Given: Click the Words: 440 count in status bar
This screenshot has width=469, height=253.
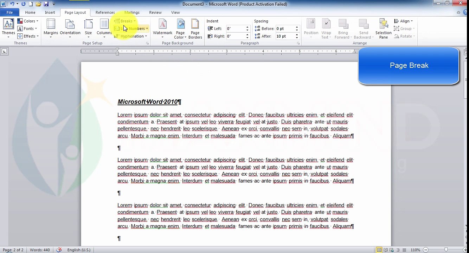Looking at the screenshot, I should (40, 250).
